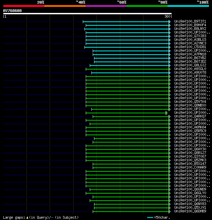Select the UniRef100_A6MK64 hit name
This screenshot has width=212, height=220.
click(190, 127)
